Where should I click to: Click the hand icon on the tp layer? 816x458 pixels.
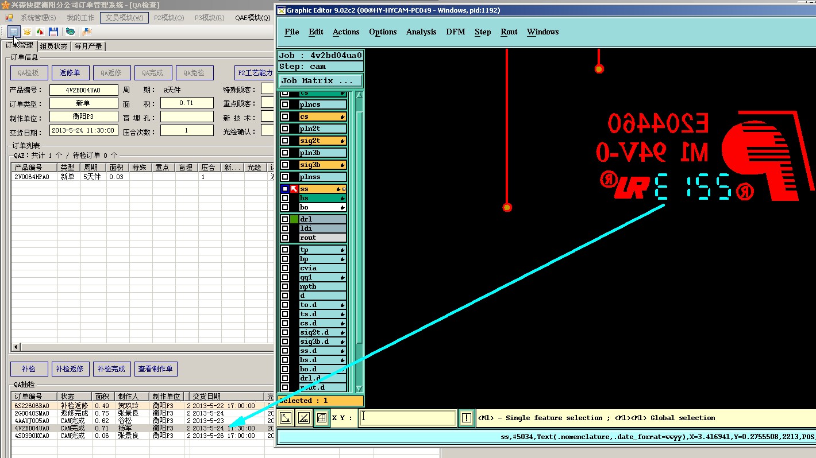pyautogui.click(x=342, y=250)
